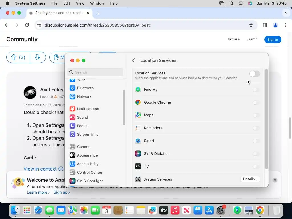Toggle location access for Maps
292x219 pixels.
click(x=256, y=115)
